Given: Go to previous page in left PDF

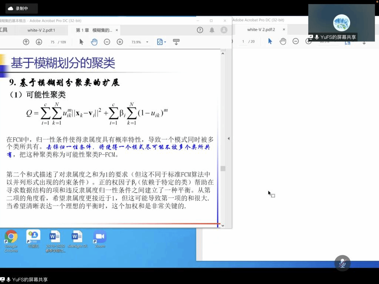Looking at the screenshot, I should pyautogui.click(x=26, y=42).
